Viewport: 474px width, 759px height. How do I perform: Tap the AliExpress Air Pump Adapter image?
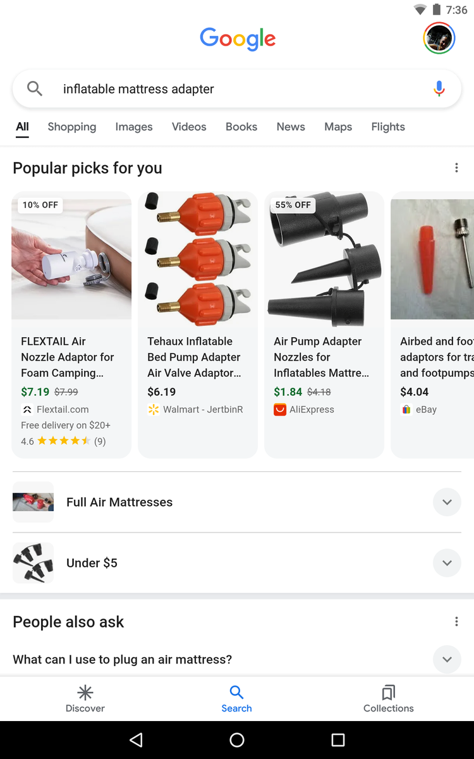pyautogui.click(x=324, y=259)
